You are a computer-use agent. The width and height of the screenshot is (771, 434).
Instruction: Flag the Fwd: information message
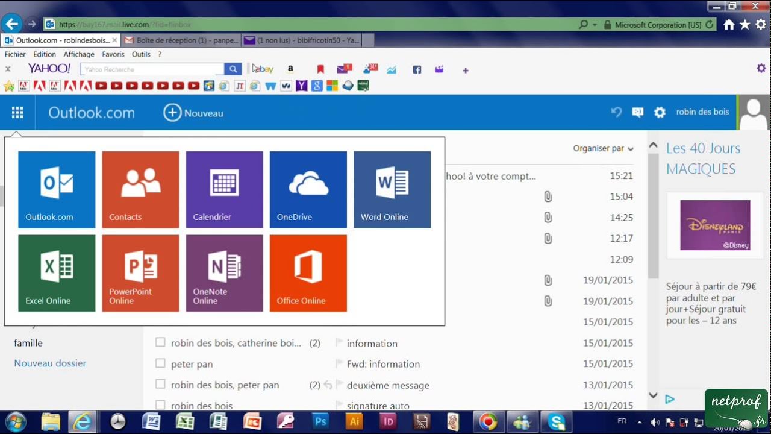(x=339, y=363)
